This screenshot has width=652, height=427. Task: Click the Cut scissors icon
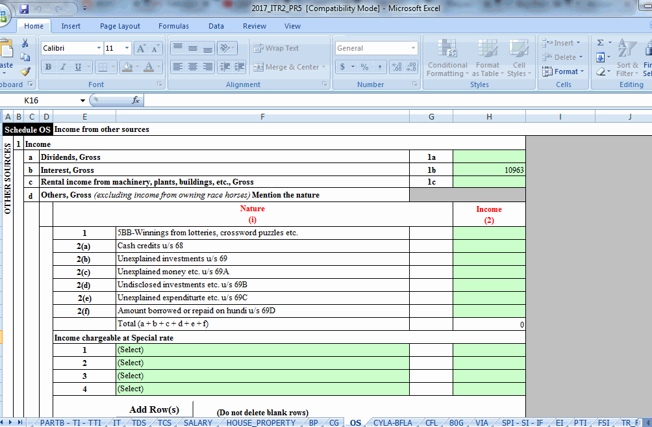pyautogui.click(x=25, y=43)
